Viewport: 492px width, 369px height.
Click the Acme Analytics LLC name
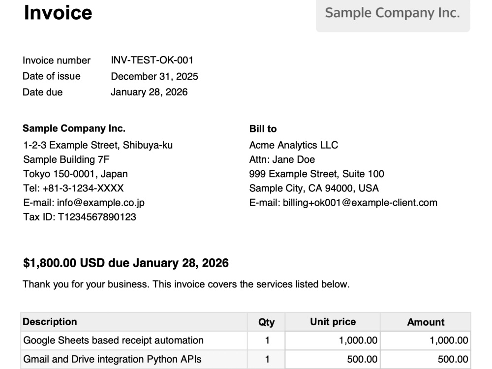coord(294,145)
